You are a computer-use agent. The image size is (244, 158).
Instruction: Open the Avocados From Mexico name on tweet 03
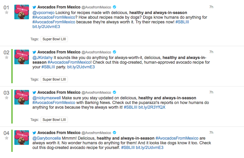[59, 93]
